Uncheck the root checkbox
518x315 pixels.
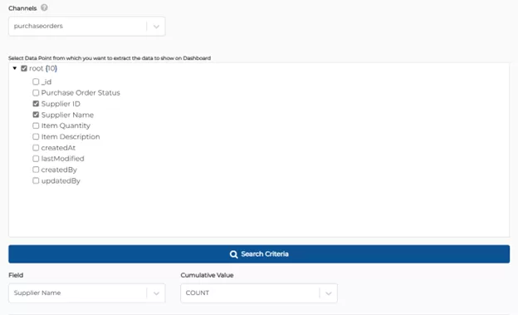click(x=24, y=68)
